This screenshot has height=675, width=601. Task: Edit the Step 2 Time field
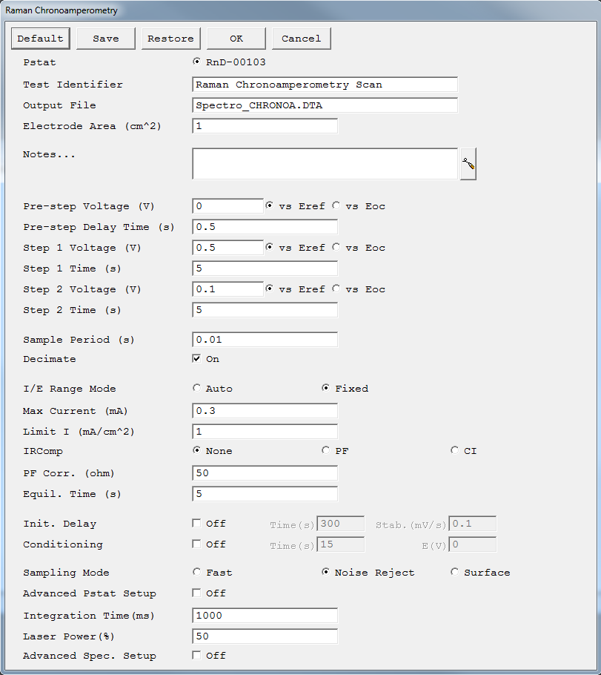265,310
